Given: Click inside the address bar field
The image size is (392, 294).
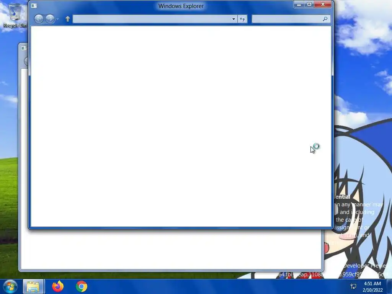Looking at the screenshot, I should [152, 19].
